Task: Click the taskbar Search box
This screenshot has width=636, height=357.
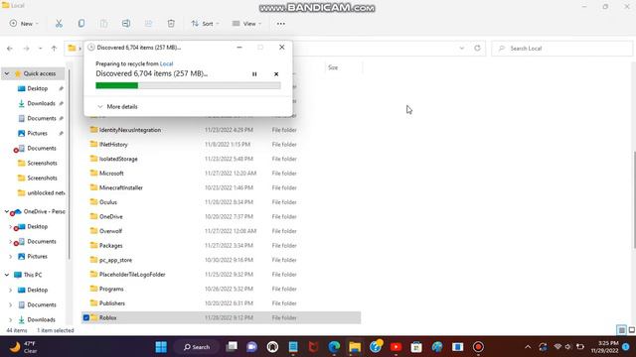Action: pos(197,347)
